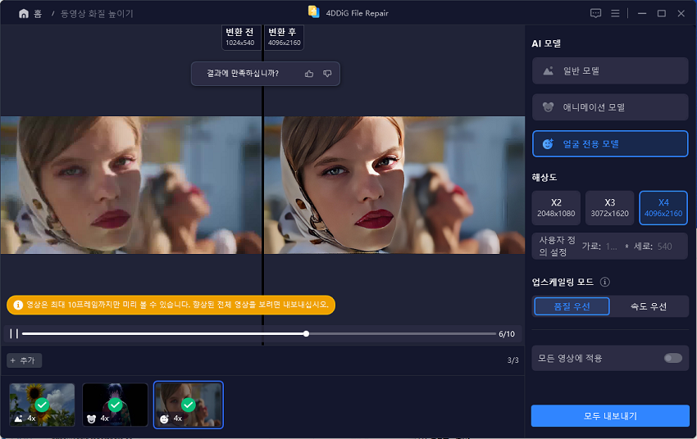Click the 6/10 frame counter
The height and width of the screenshot is (439, 697).
507,334
